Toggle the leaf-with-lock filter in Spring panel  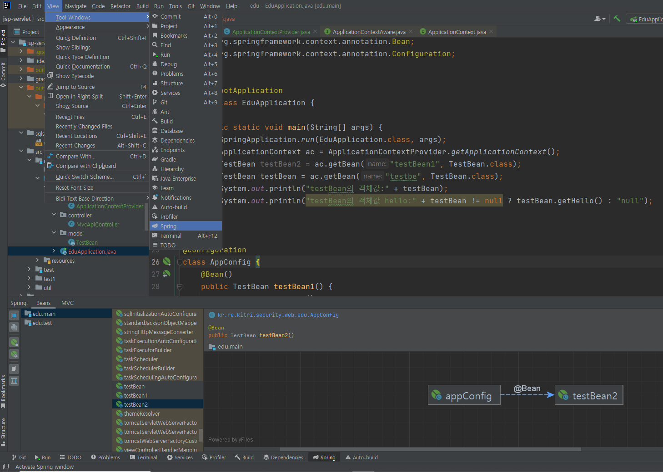coord(14,342)
